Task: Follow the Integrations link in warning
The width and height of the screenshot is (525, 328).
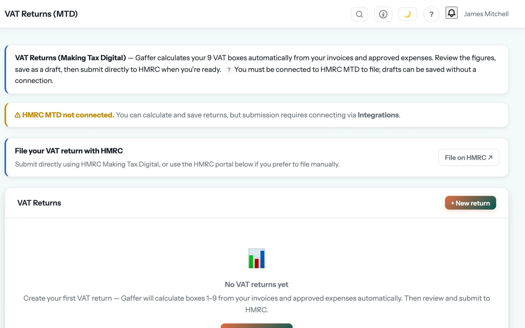Action: [x=378, y=115]
